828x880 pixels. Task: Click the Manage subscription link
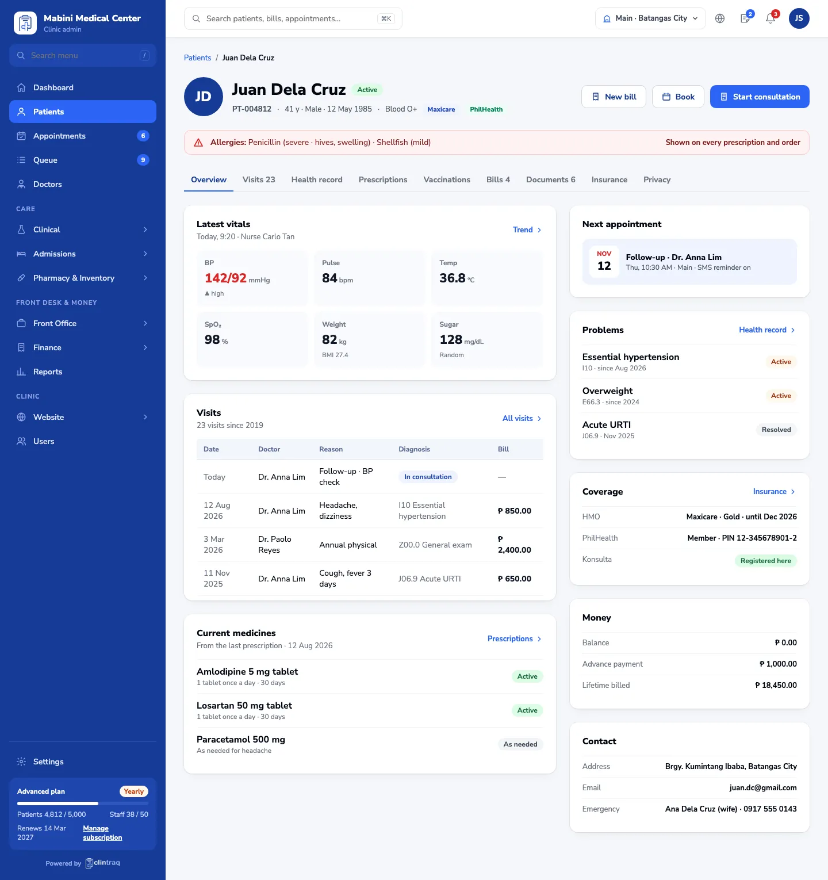click(102, 833)
